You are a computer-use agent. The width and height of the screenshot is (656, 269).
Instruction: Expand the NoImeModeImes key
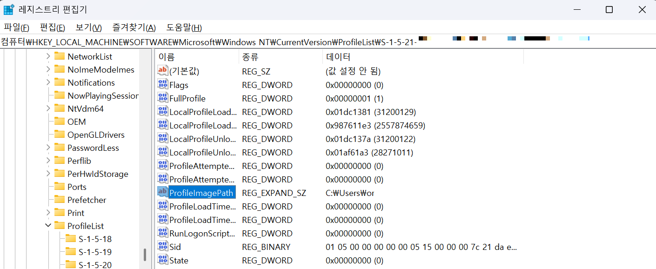(48, 69)
